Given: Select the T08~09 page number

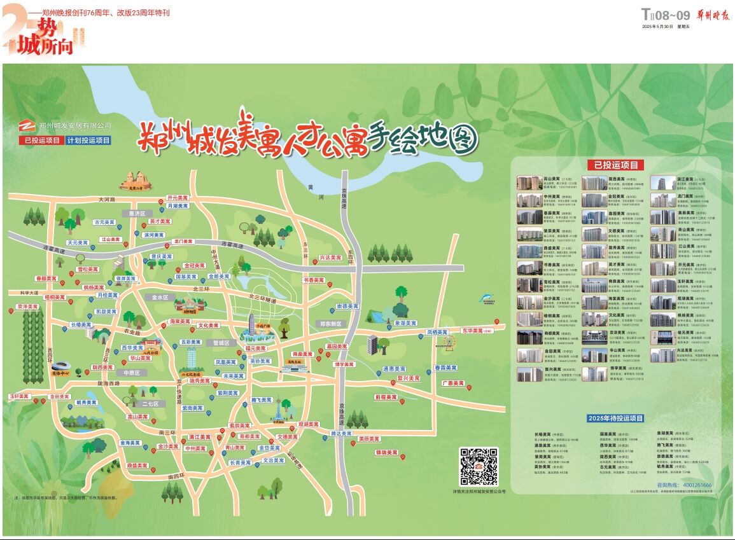Looking at the screenshot, I should [666, 15].
